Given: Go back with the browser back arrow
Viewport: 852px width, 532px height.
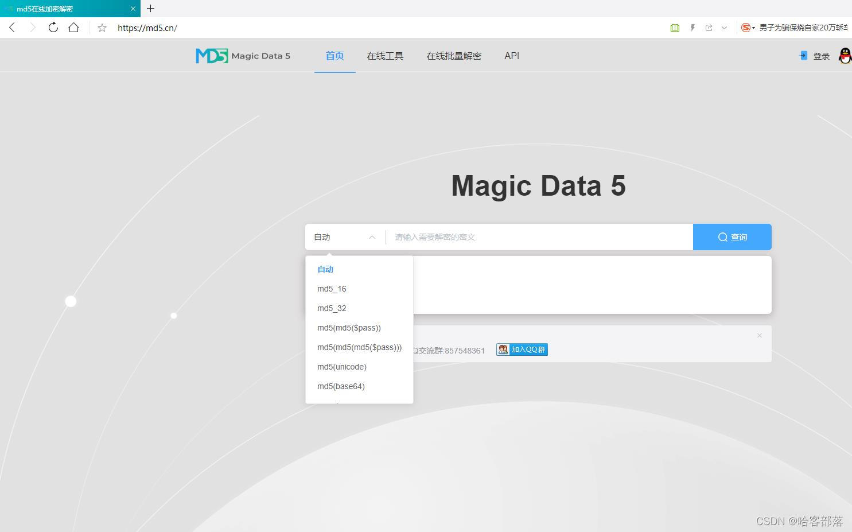Looking at the screenshot, I should click(x=12, y=28).
